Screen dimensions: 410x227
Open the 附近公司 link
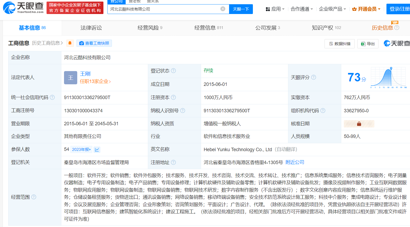tap(295, 162)
